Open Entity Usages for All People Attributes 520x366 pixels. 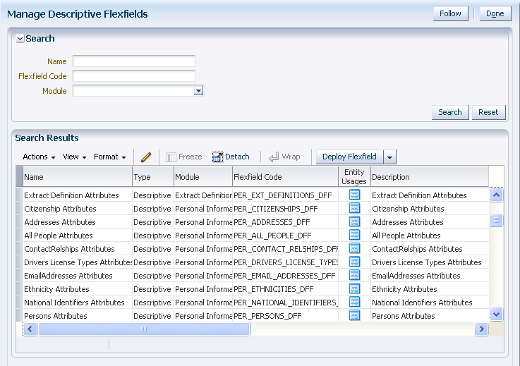point(354,235)
